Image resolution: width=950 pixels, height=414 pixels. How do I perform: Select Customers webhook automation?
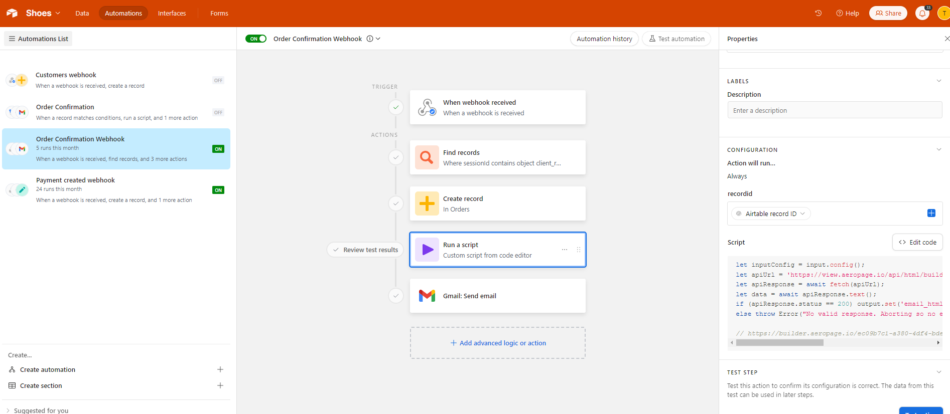[116, 80]
